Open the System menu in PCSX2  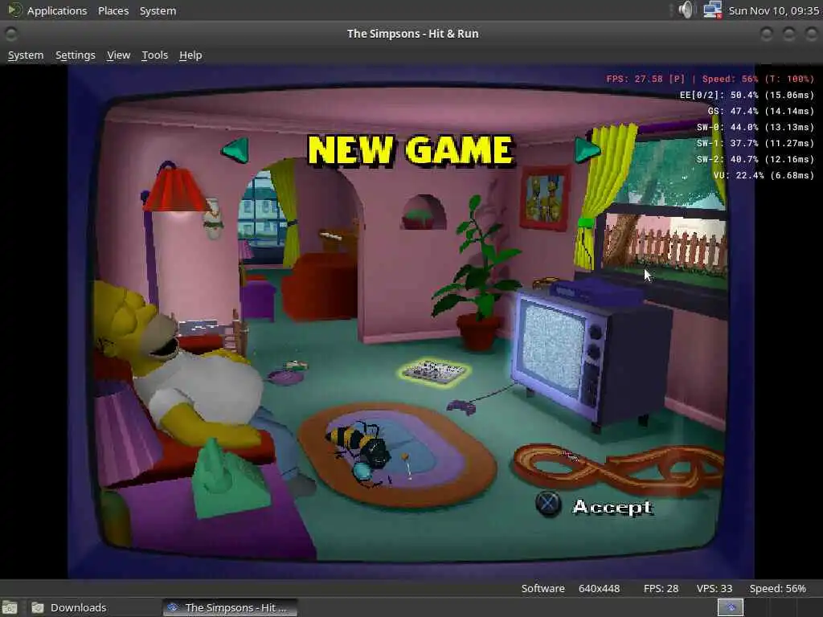point(26,55)
